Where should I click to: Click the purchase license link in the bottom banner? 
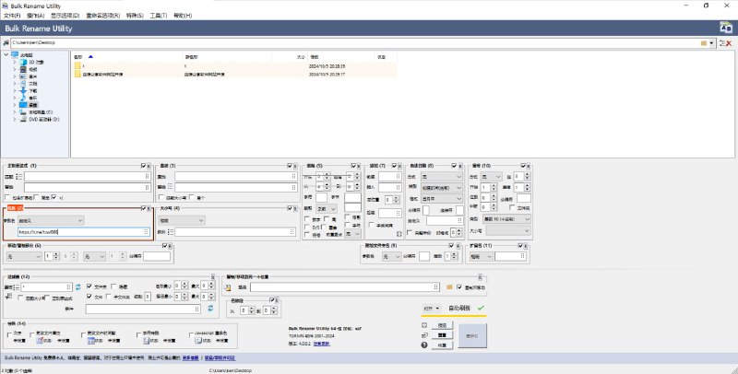(x=220, y=358)
